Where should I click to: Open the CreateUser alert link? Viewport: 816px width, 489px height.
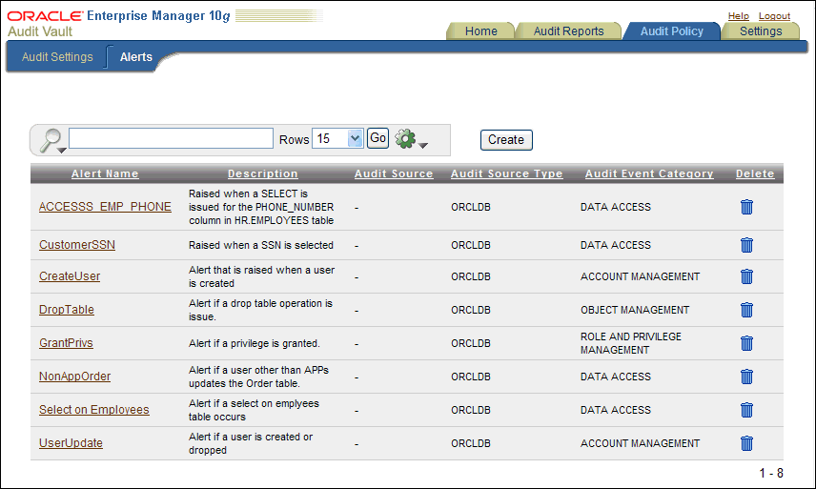coord(70,276)
